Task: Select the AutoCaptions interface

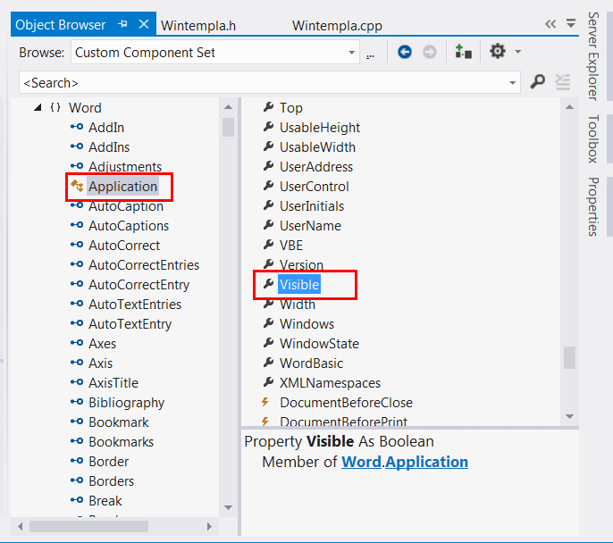Action: click(129, 225)
